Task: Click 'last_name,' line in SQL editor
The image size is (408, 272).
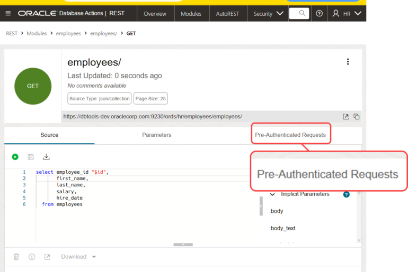Action: 71,185
